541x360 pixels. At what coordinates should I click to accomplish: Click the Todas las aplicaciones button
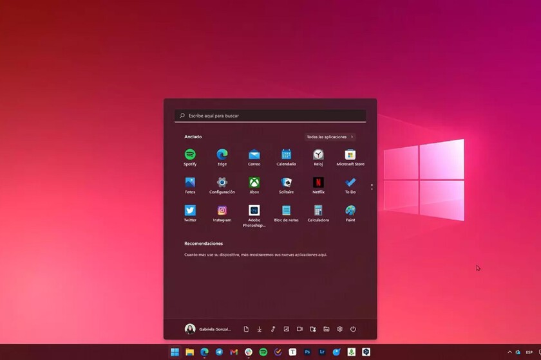[330, 137]
